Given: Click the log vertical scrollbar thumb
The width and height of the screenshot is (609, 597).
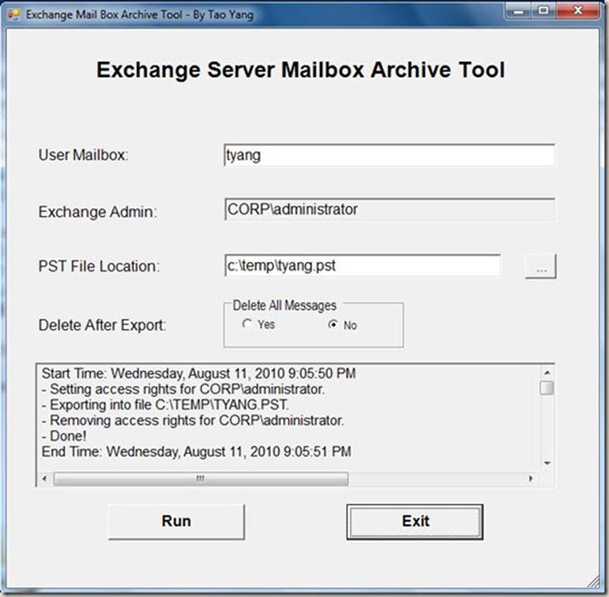Looking at the screenshot, I should coord(547,388).
